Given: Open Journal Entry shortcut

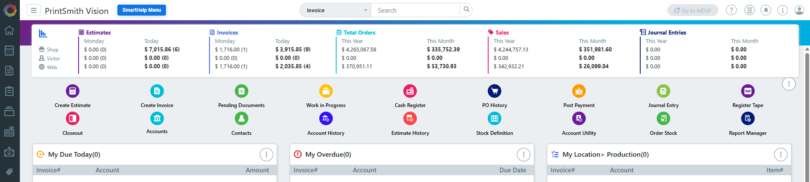Looking at the screenshot, I should [663, 96].
